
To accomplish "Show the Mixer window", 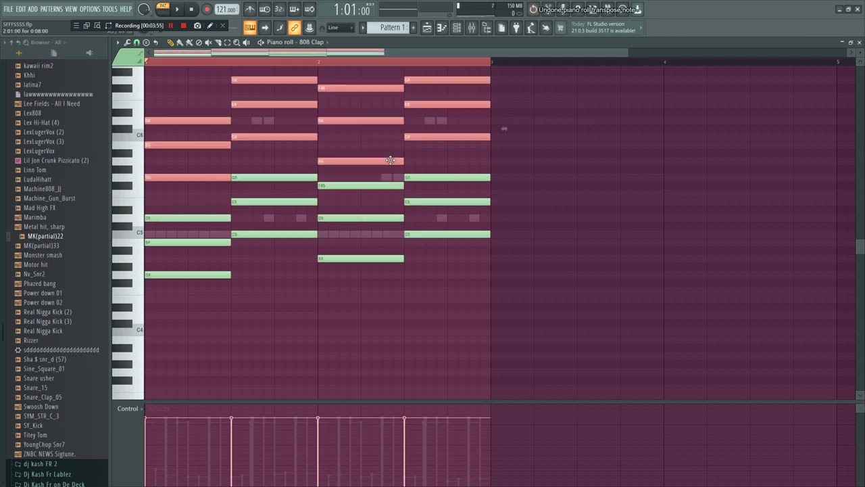I will (472, 28).
